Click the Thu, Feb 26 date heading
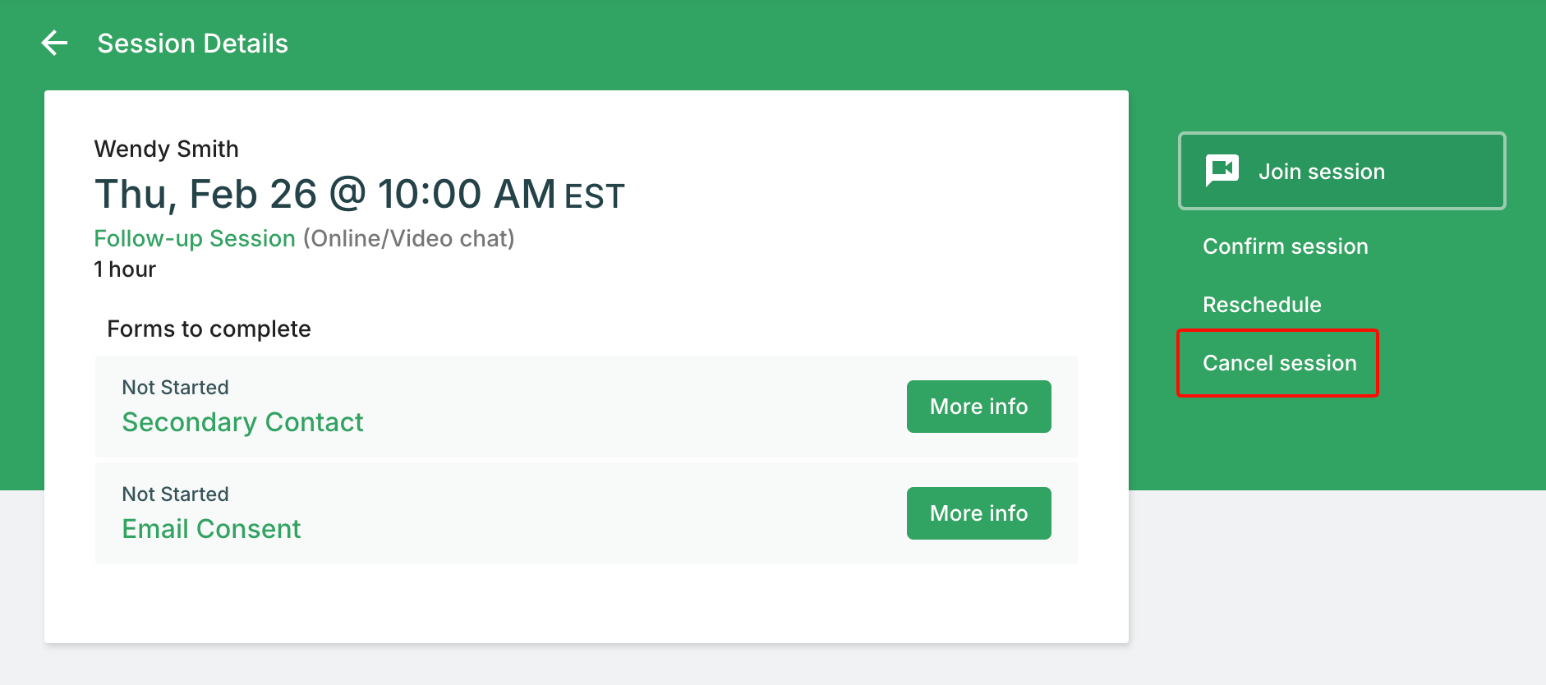The width and height of the screenshot is (1546, 685). (x=205, y=195)
